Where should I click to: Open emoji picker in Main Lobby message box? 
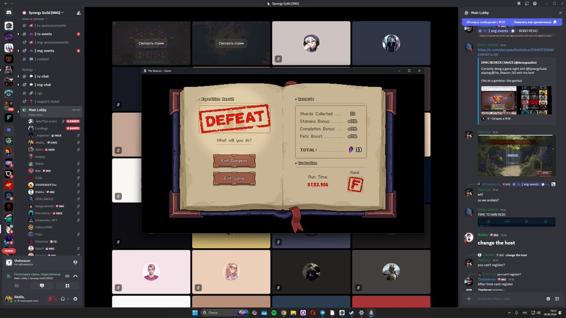click(x=548, y=299)
